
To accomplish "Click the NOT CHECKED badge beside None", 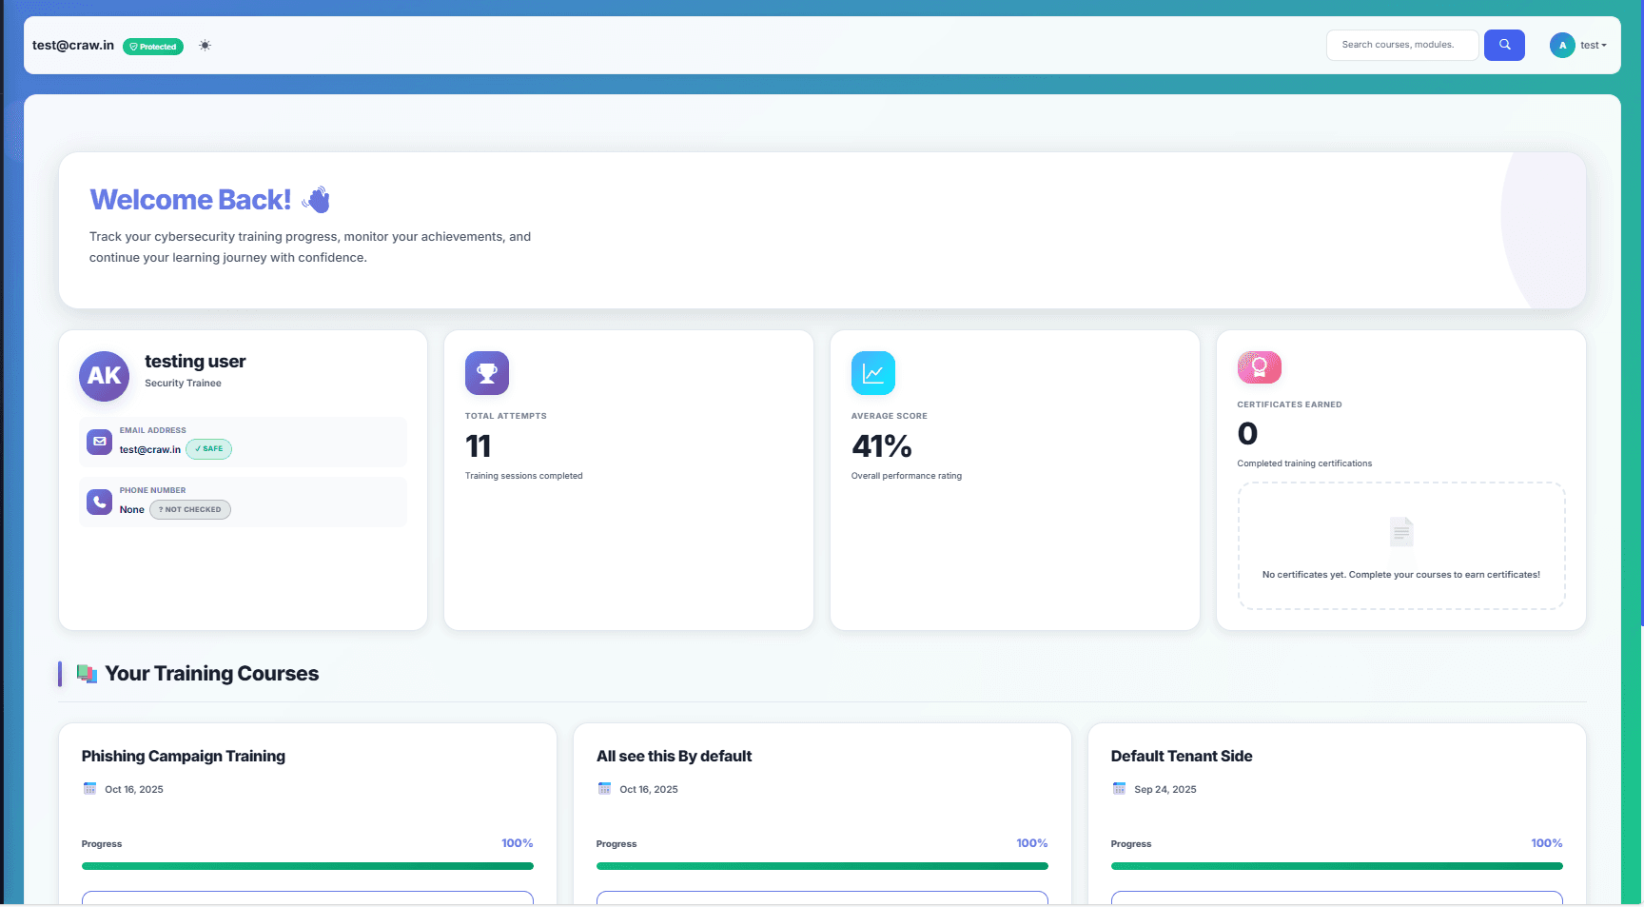I will 189,509.
